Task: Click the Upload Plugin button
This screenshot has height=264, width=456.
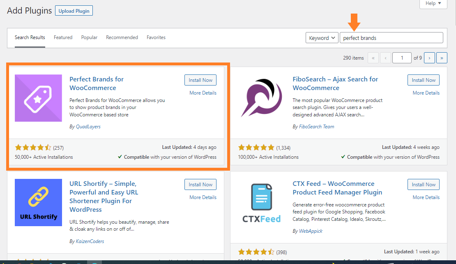Action: coord(74,11)
